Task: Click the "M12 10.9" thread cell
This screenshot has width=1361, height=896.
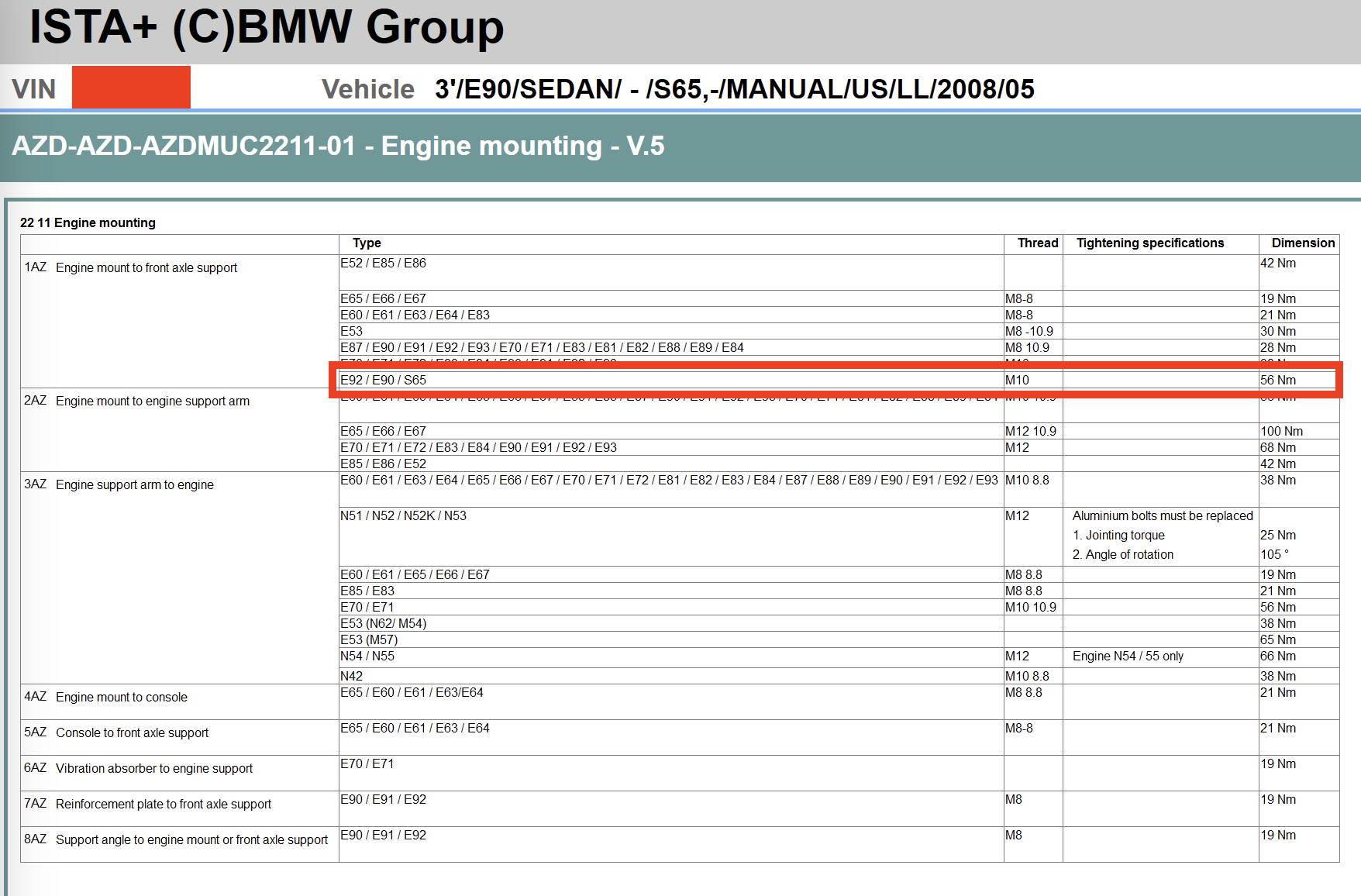Action: (1031, 431)
